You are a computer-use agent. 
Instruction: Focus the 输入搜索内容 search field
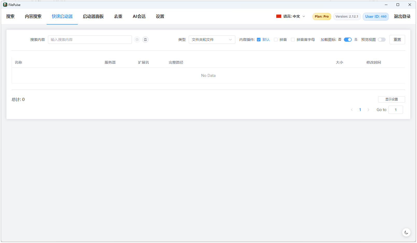point(90,40)
